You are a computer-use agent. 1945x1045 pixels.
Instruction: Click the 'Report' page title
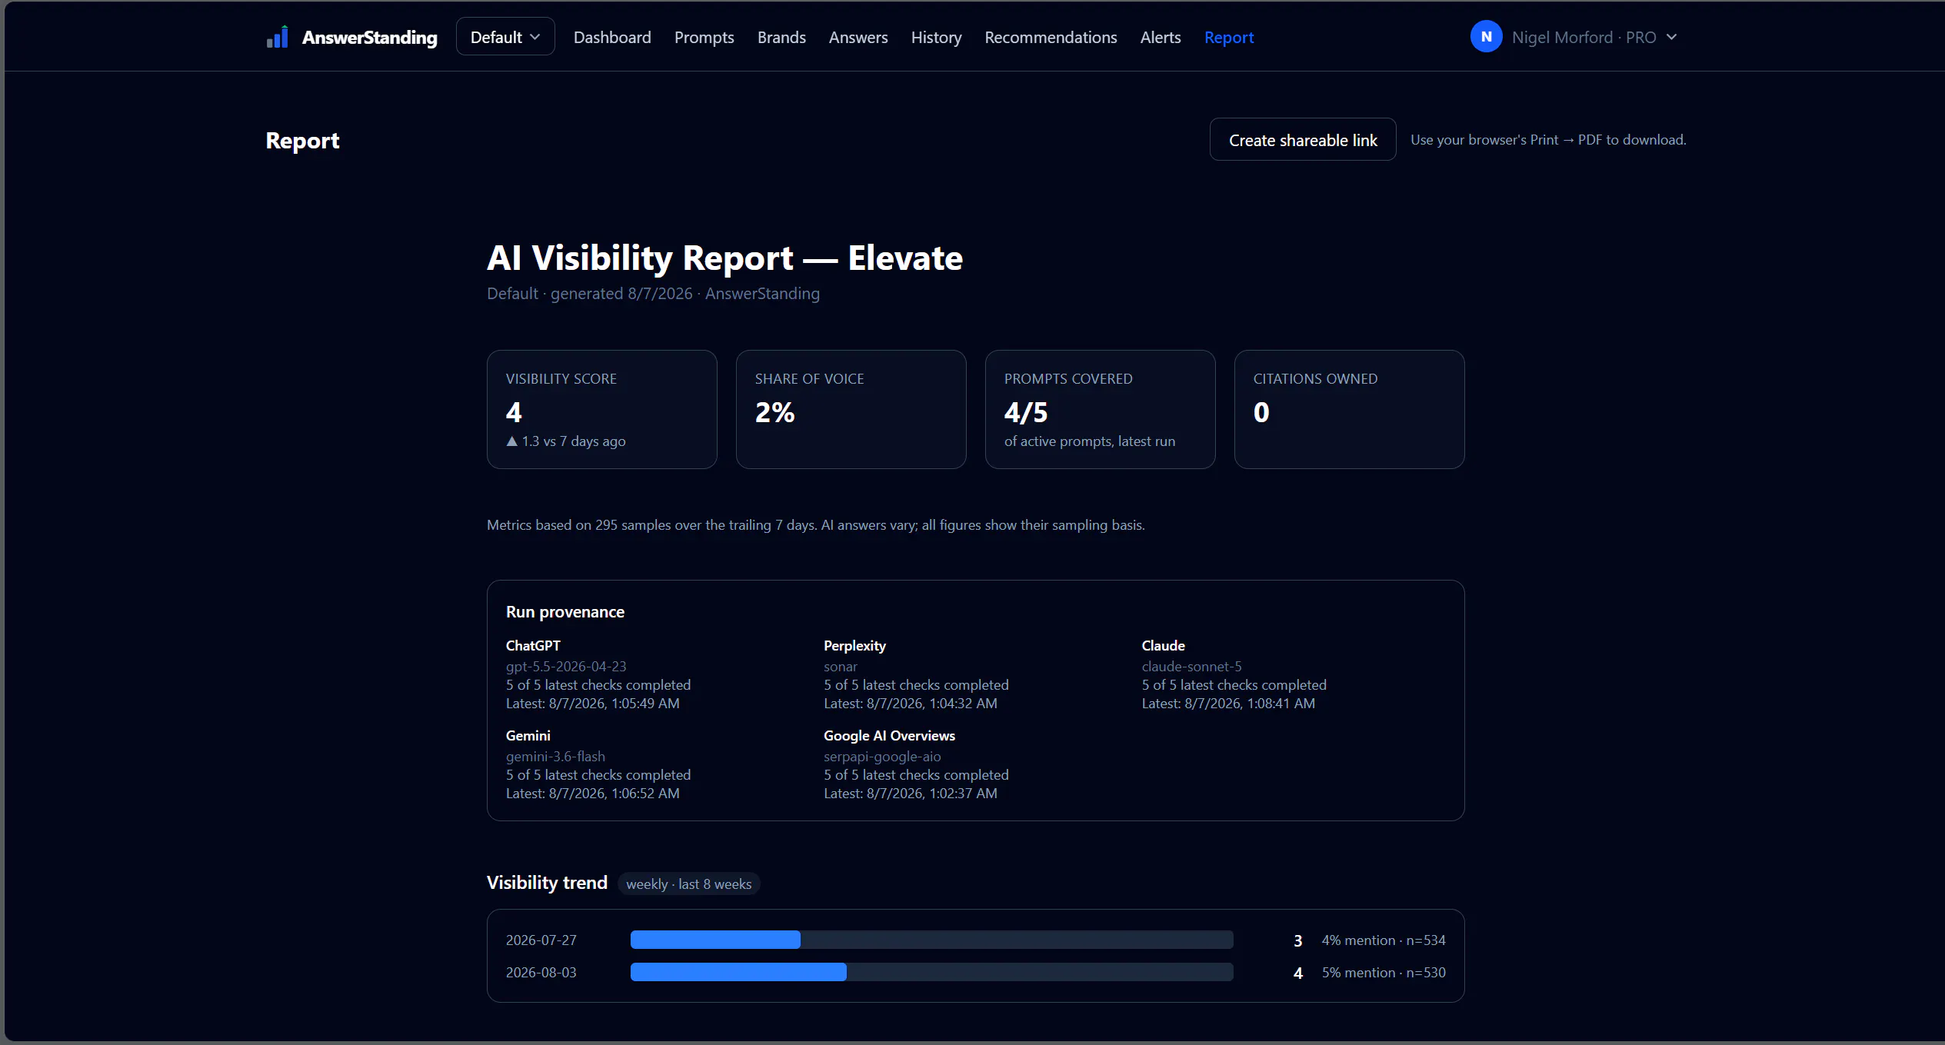[302, 141]
